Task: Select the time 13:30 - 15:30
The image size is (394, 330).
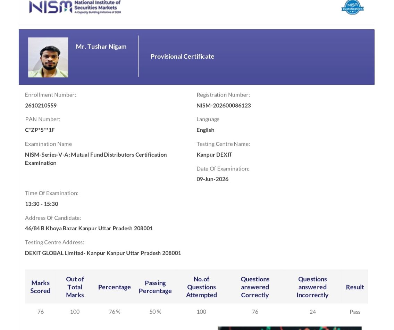Action: click(x=41, y=204)
